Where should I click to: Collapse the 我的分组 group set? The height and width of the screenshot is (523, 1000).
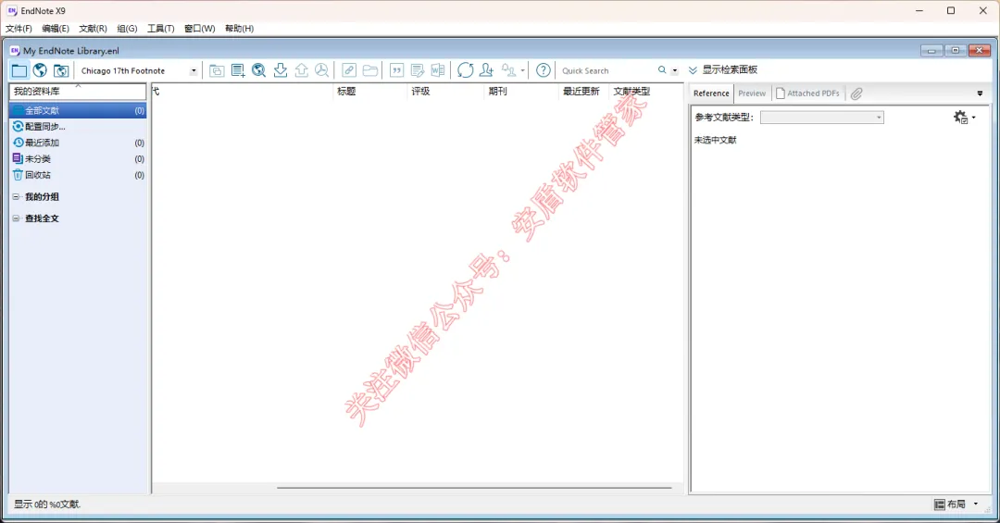click(16, 197)
